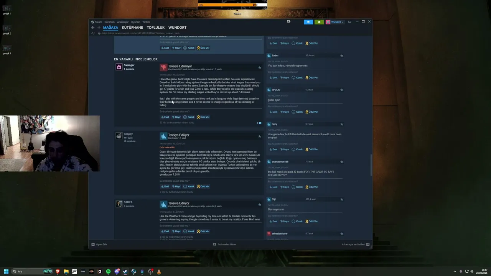The width and height of the screenshot is (491, 276).
Task: Give award to anamzaman156's review
Action: click(x=311, y=187)
